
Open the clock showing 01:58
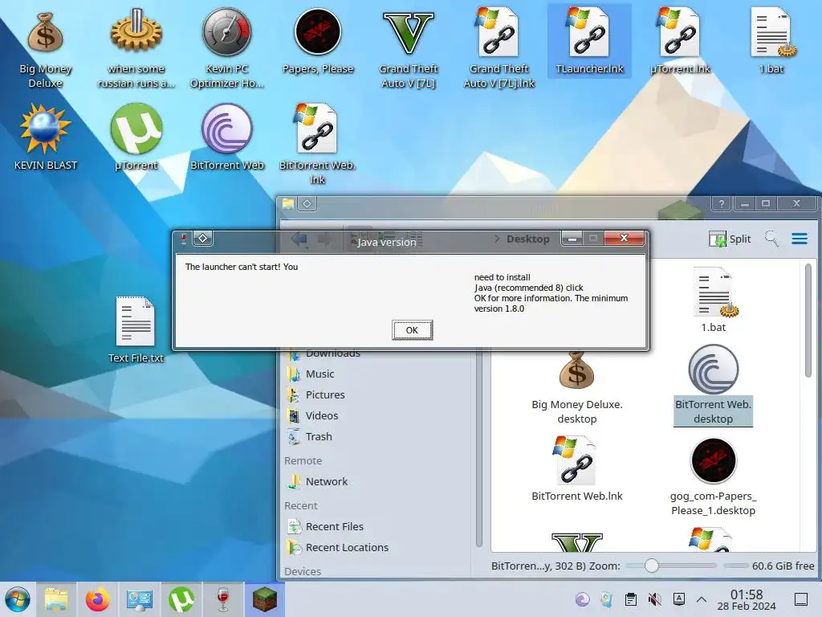click(x=747, y=599)
